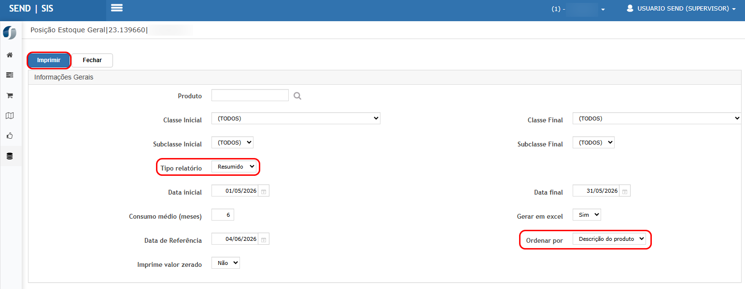
Task: Click the Fechar button
Action: 92,60
